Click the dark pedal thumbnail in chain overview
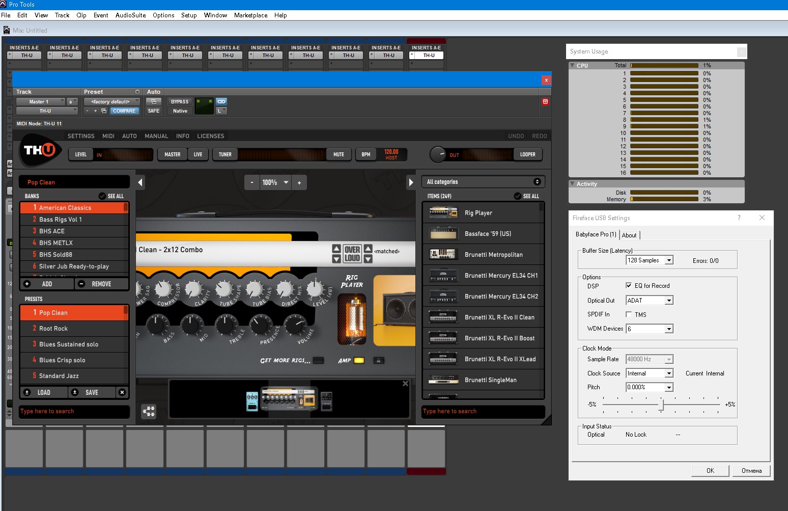Screen dimensions: 788x511 coord(326,401)
